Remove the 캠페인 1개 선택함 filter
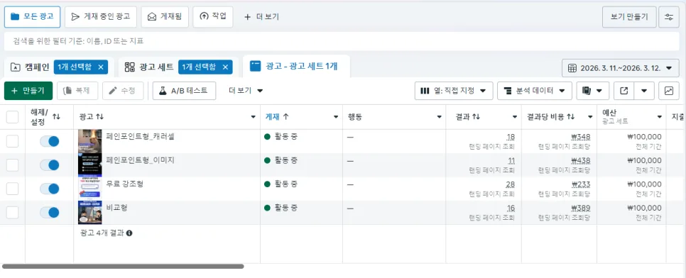The height and width of the screenshot is (278, 686). (x=101, y=67)
